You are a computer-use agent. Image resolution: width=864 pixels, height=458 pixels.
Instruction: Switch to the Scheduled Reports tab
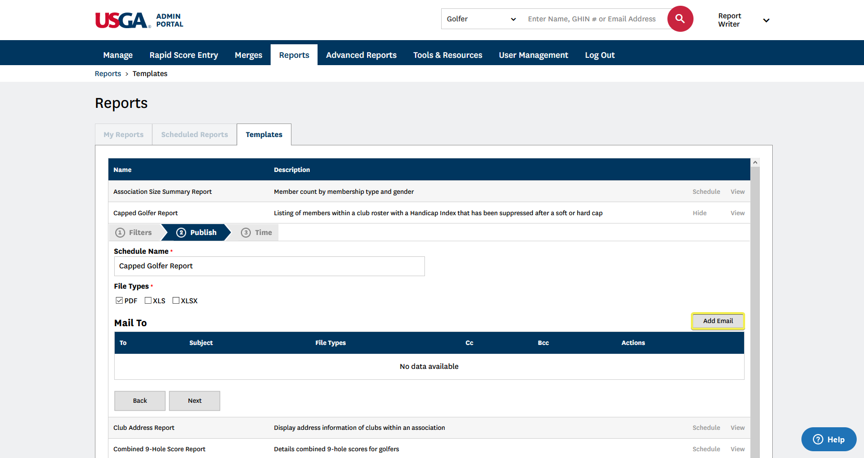pyautogui.click(x=194, y=134)
